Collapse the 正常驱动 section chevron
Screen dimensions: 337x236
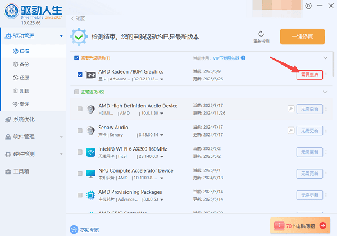[x=325, y=92]
